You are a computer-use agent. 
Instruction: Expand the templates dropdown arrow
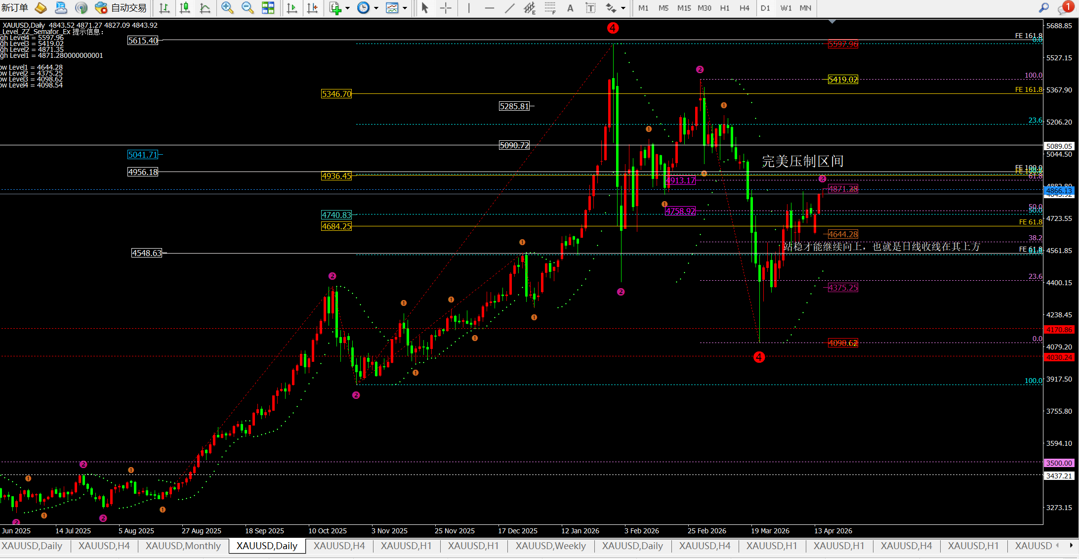(x=405, y=8)
